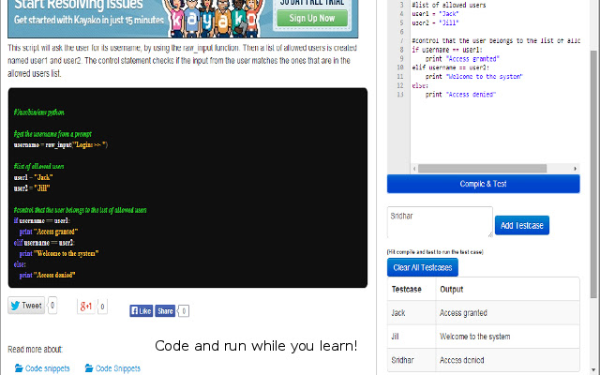Click the testcase input field containing Sridhar
Image resolution: width=600 pixels, height=375 pixels.
click(x=440, y=222)
